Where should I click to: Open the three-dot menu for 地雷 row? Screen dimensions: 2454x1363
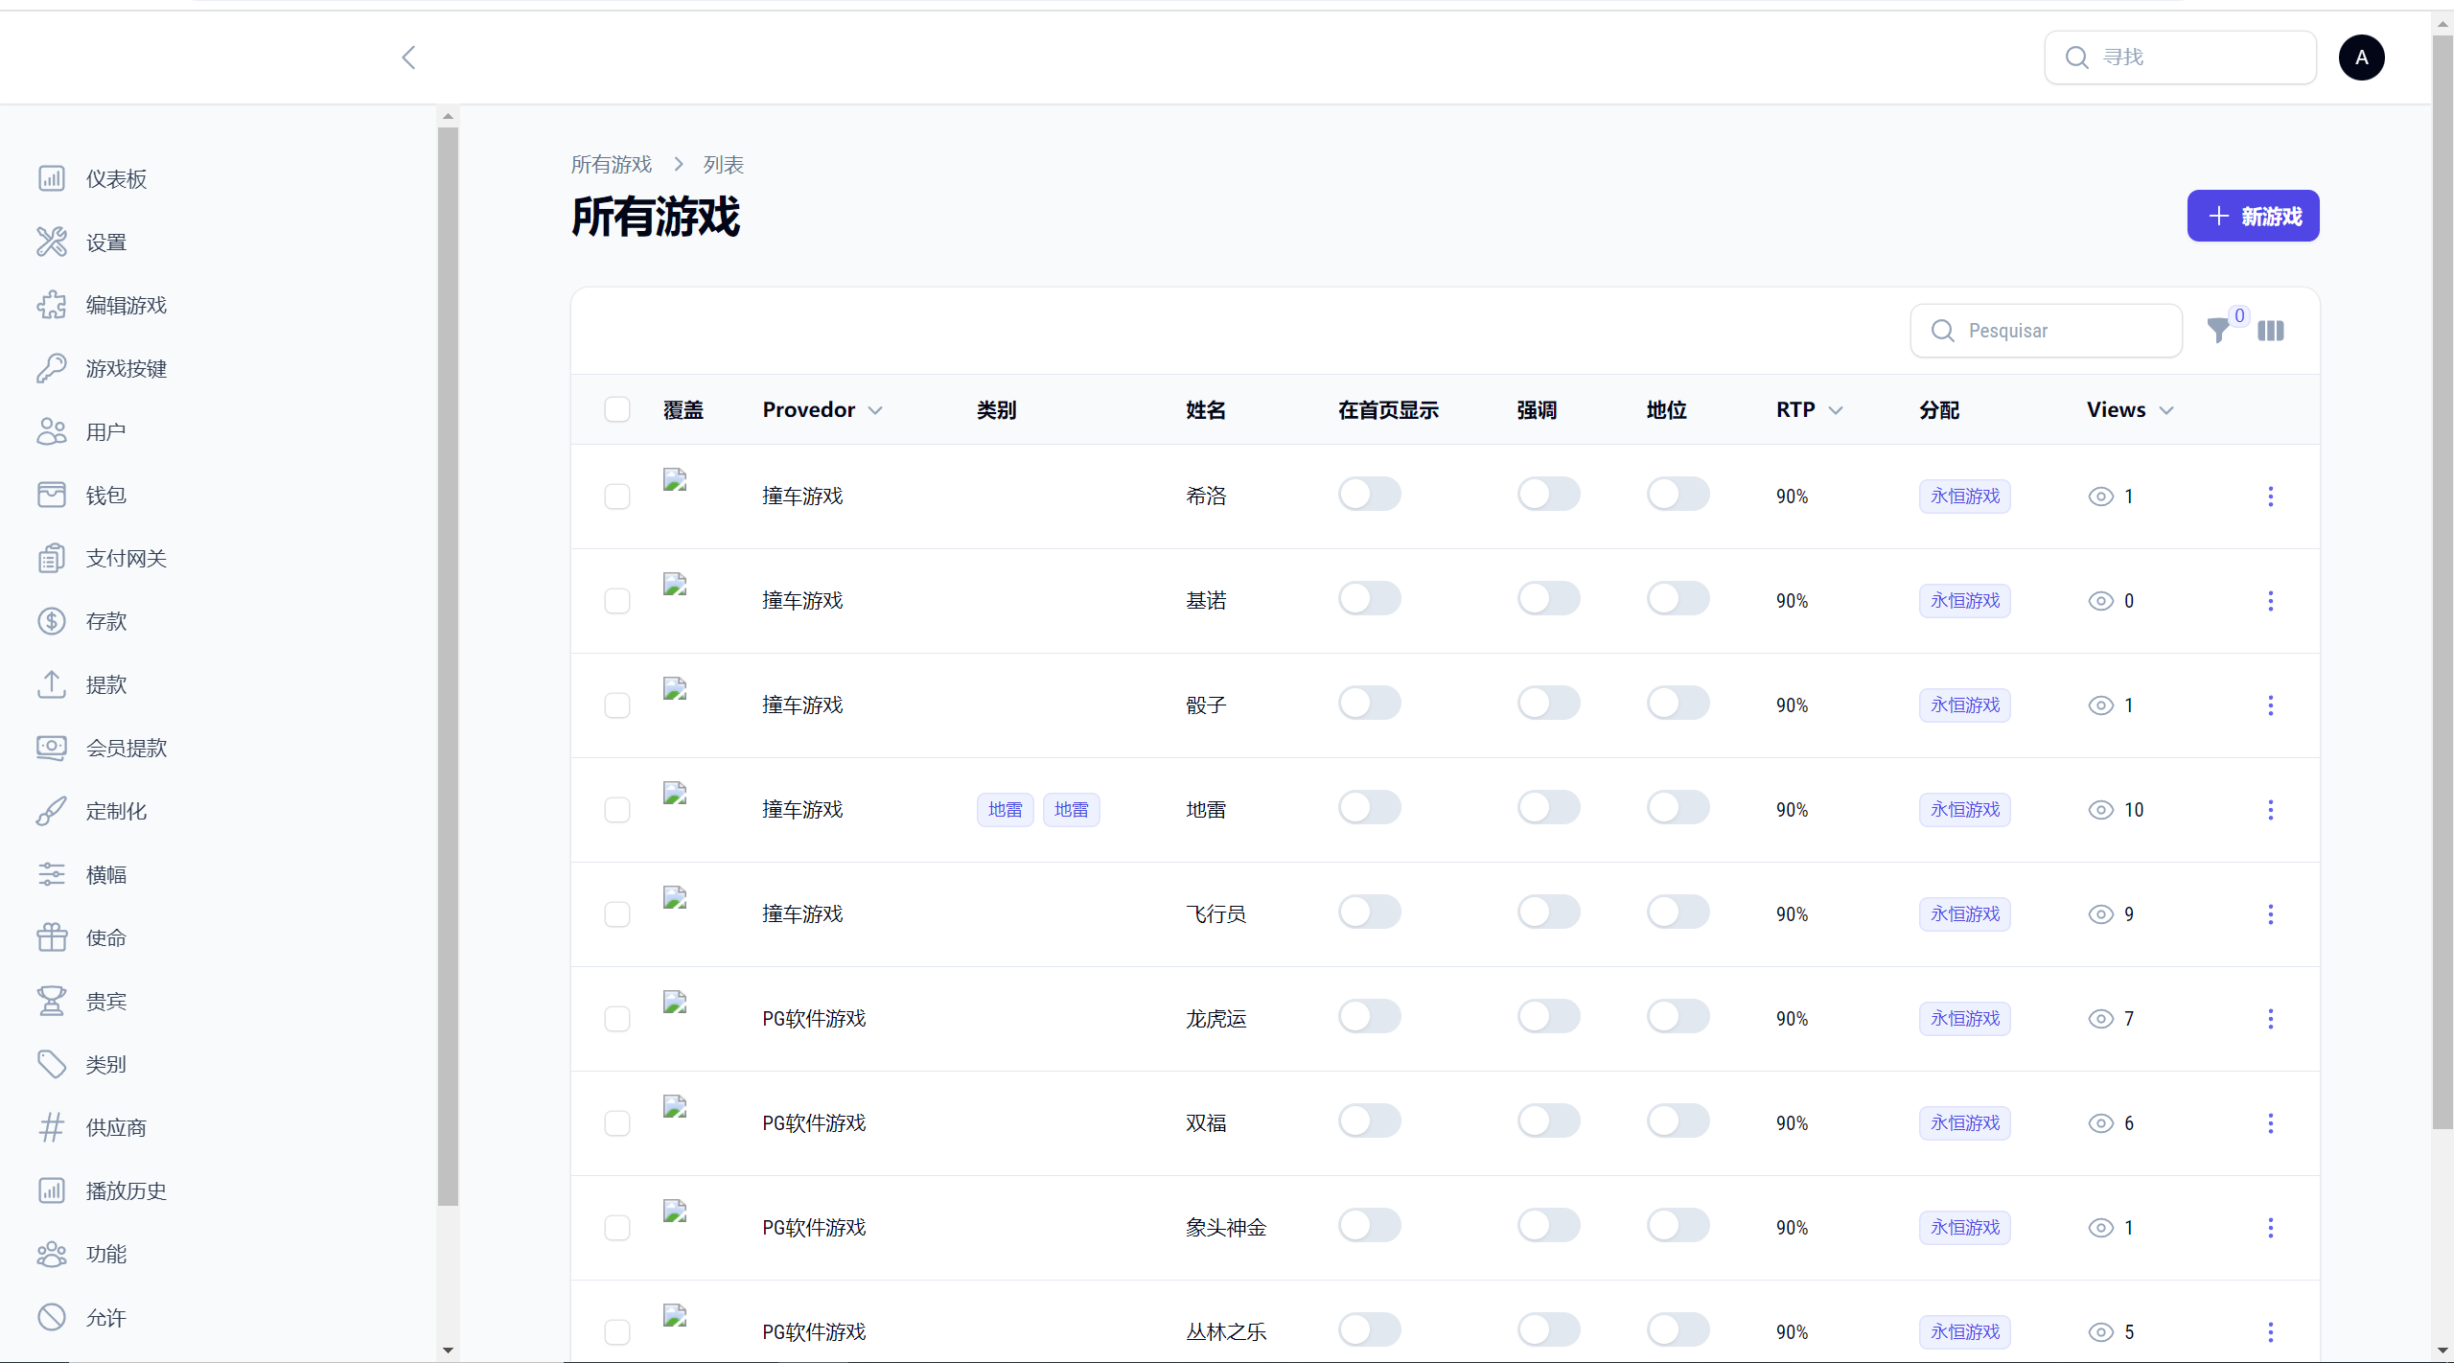pyautogui.click(x=2270, y=810)
